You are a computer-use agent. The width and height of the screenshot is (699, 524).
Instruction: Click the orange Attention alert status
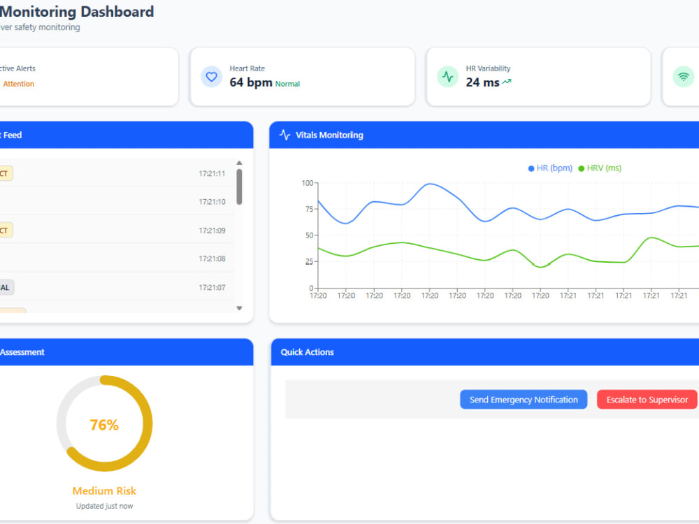point(18,84)
